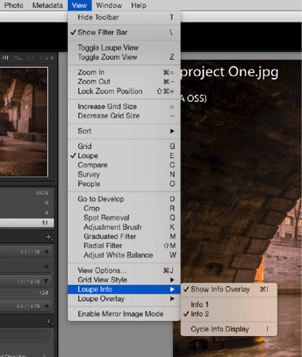Viewport: 302px width, 357px height.
Task: Toggle Show Info Overlay off
Action: point(229,289)
